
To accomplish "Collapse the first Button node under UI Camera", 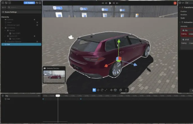I will point(5,30).
